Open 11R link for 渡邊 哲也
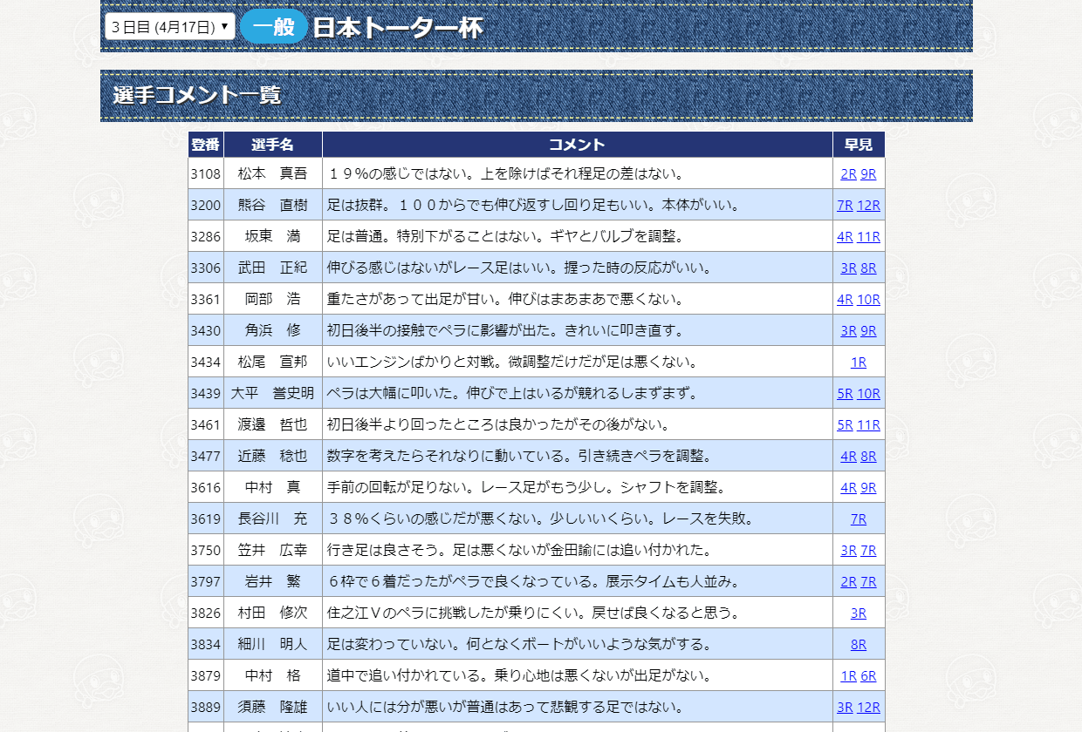This screenshot has height=732, width=1082. [868, 424]
